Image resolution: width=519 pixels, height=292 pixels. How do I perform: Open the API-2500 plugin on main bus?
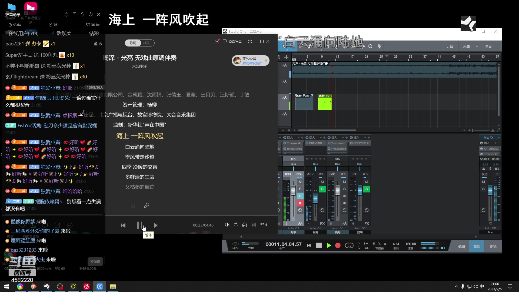point(491,149)
